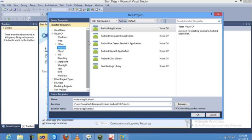Open the Location path dropdown arrow
252x140 pixels.
coord(170,104)
